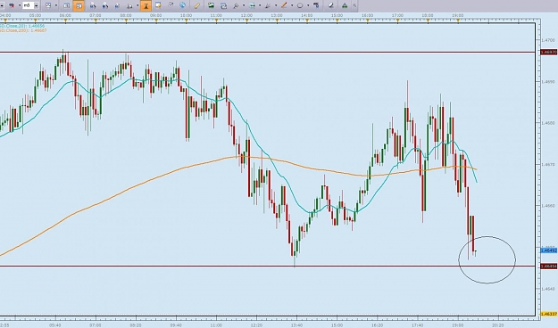Click the blue globe icon
The height and width of the screenshot is (328, 558).
pos(182,5)
